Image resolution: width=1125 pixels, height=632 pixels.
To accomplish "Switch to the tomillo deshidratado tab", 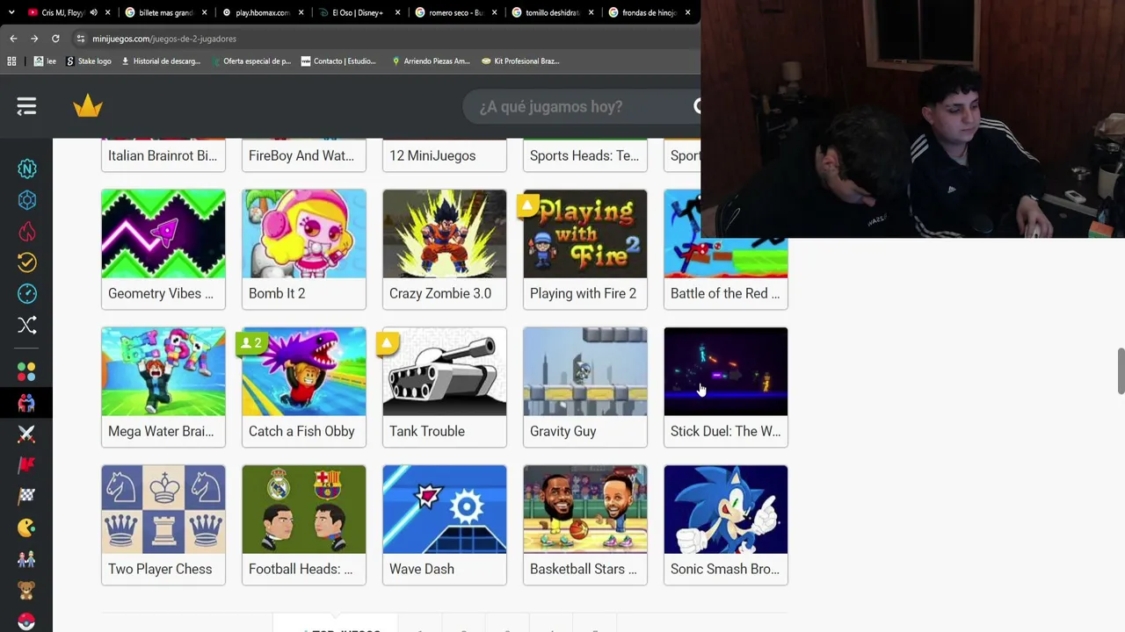I will (552, 12).
